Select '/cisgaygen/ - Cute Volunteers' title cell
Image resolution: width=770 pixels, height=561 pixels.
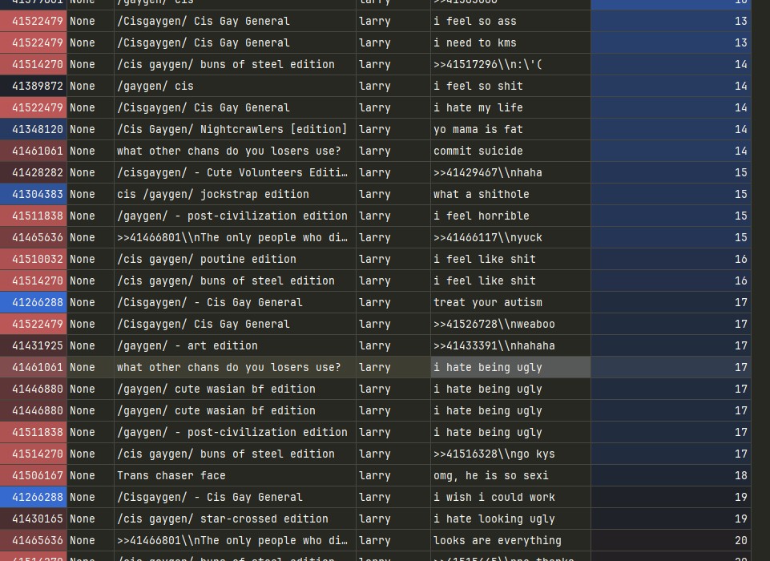pyautogui.click(x=235, y=172)
